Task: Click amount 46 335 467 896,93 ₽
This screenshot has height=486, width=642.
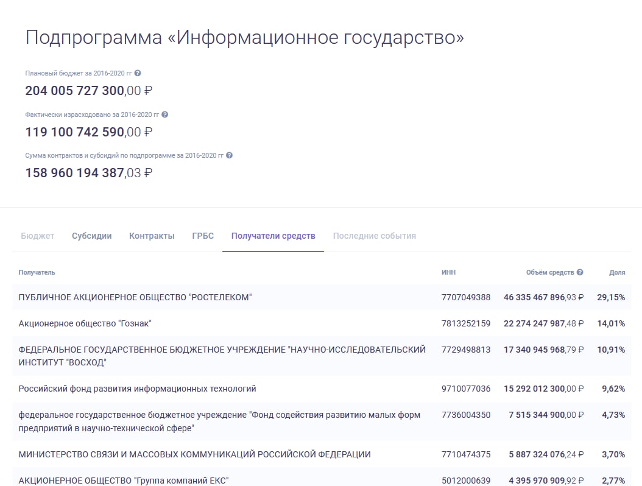Action: (x=544, y=297)
